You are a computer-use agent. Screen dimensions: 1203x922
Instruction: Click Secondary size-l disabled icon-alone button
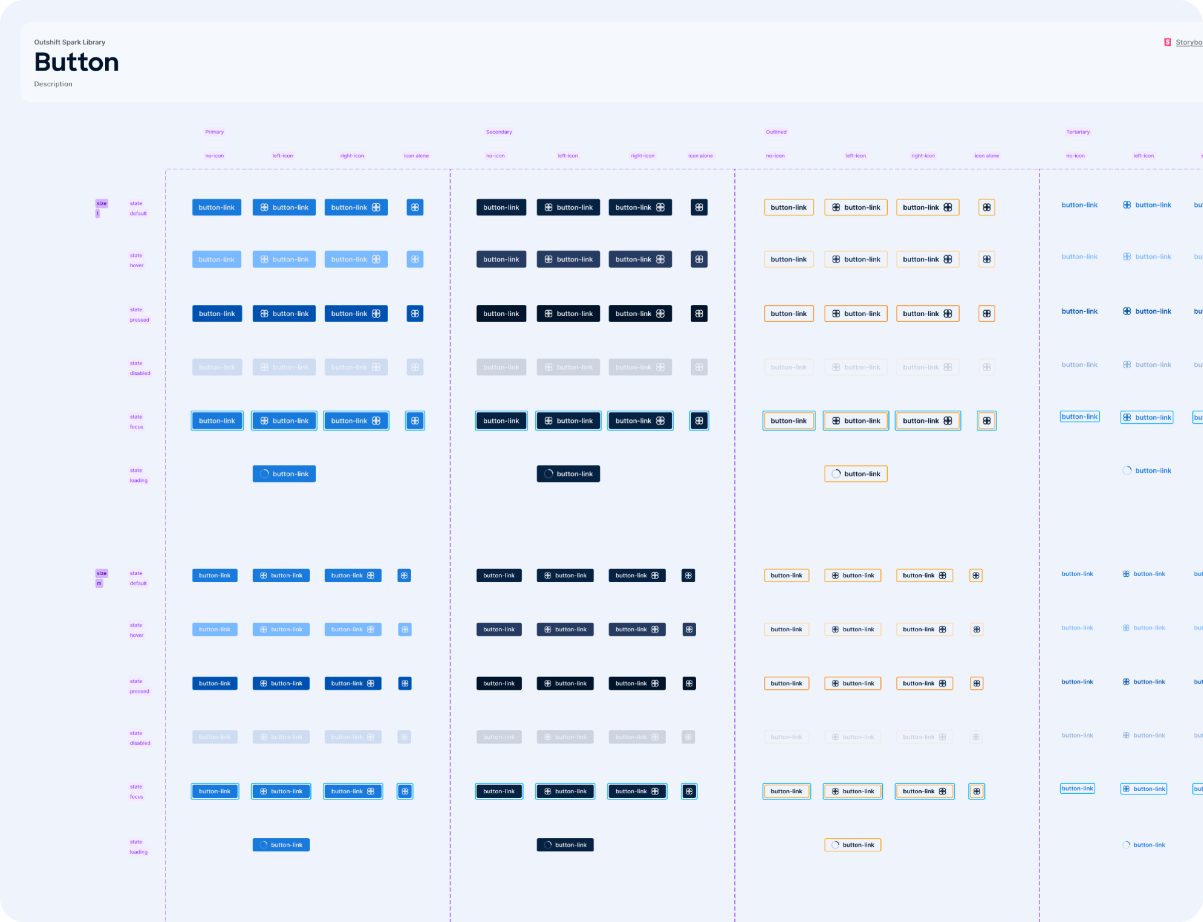pyautogui.click(x=699, y=367)
